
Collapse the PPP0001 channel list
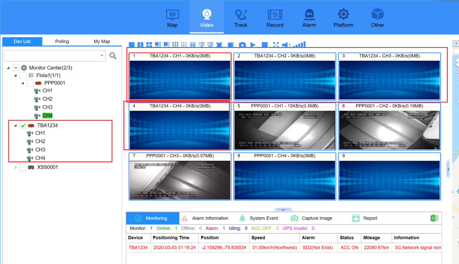(23, 83)
